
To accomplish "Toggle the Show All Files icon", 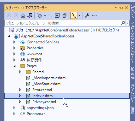I will click(x=64, y=15).
